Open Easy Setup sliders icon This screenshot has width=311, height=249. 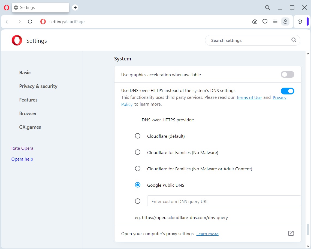pos(275,21)
